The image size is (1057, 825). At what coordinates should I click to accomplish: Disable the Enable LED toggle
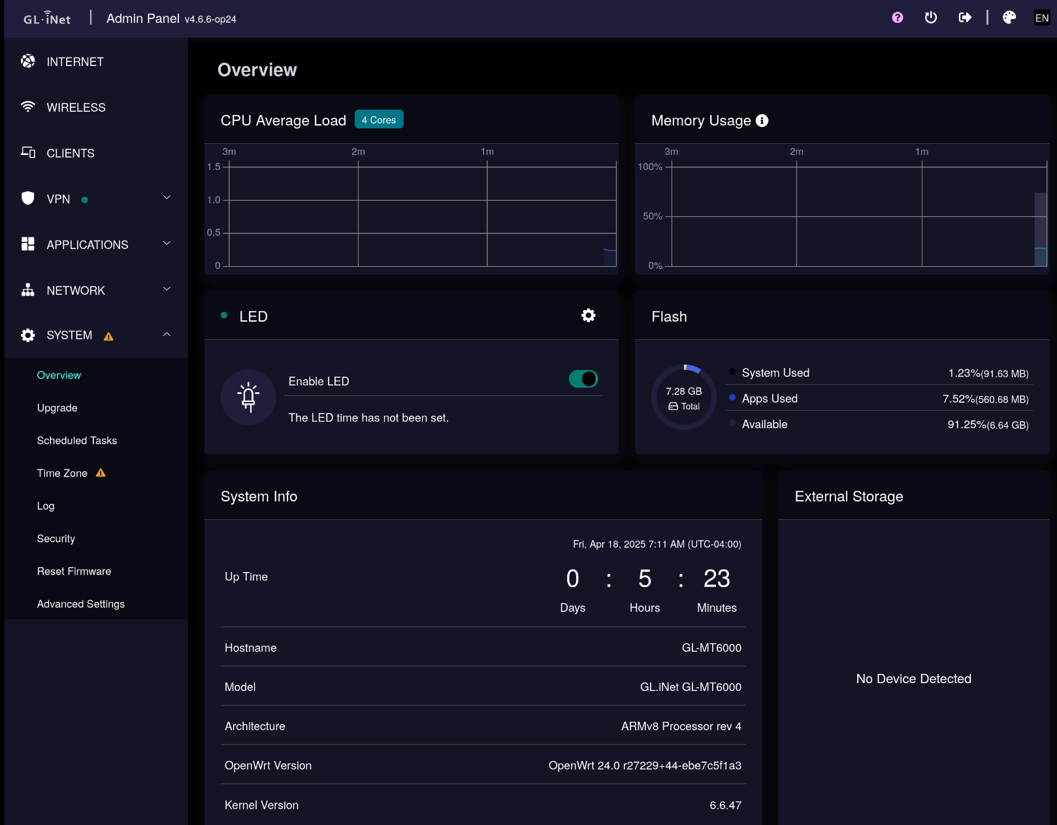[583, 379]
